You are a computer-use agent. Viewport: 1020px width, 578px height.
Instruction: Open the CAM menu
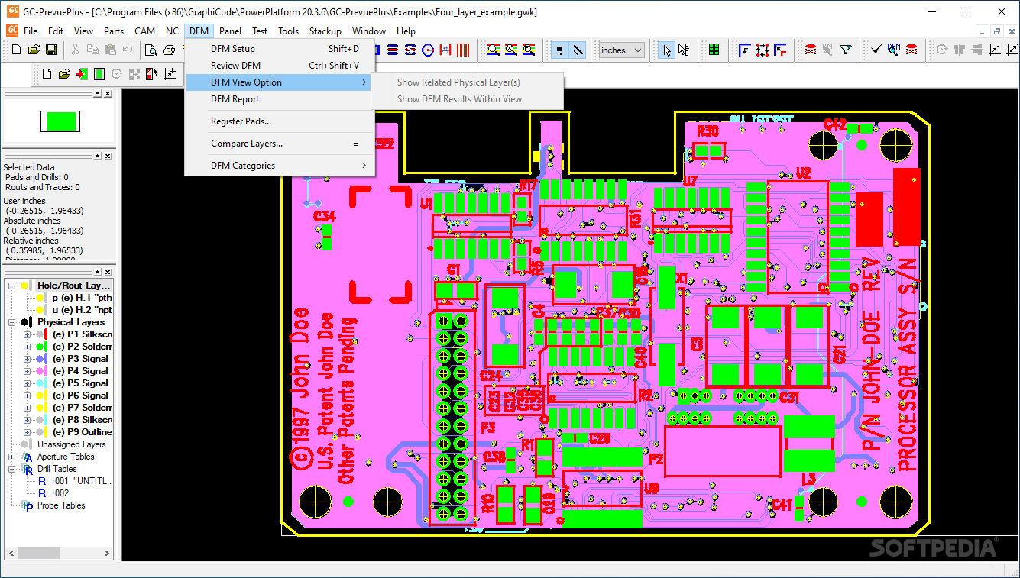click(x=144, y=31)
